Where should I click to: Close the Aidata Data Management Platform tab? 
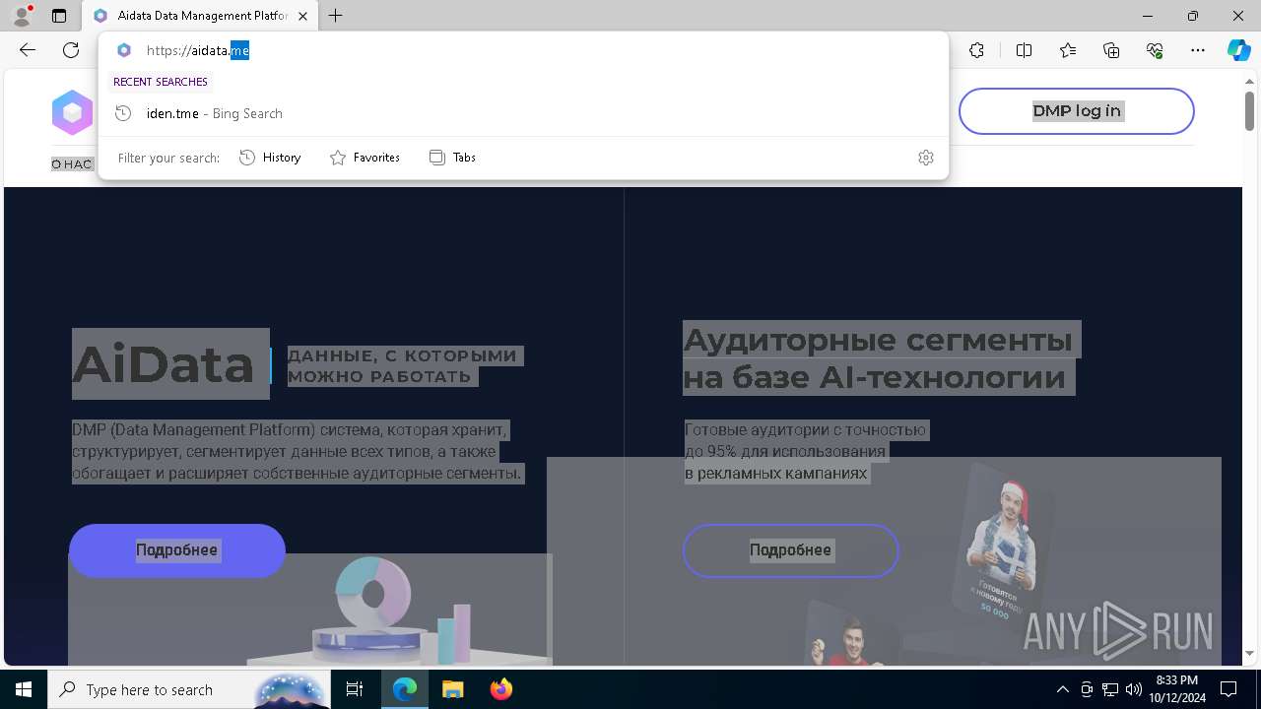pyautogui.click(x=303, y=16)
